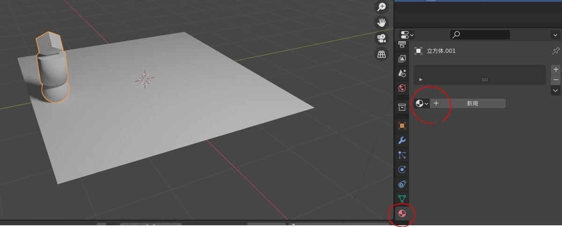Toggle perspective/orthographic grid gizmo
Screen dimensions: 562x227
tap(382, 54)
